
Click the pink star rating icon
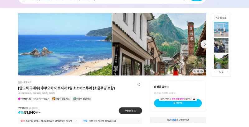[19, 99]
